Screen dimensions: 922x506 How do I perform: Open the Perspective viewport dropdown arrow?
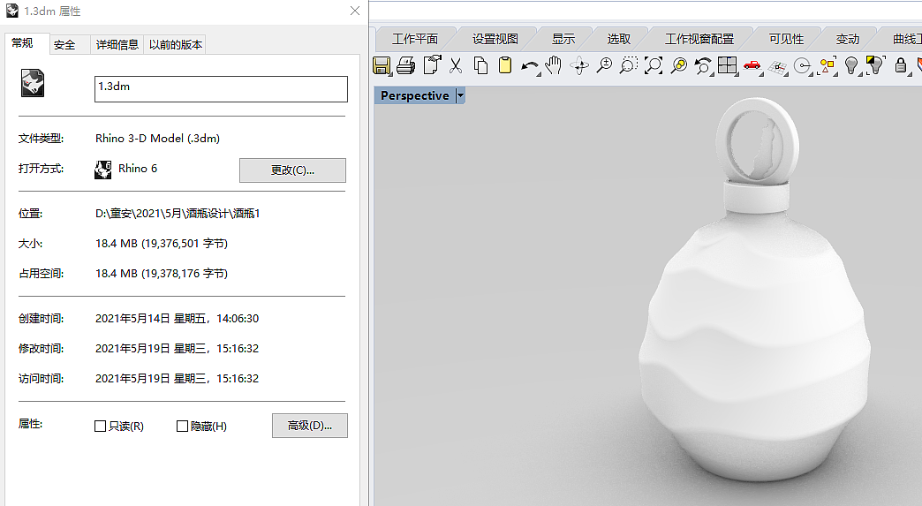click(x=460, y=95)
